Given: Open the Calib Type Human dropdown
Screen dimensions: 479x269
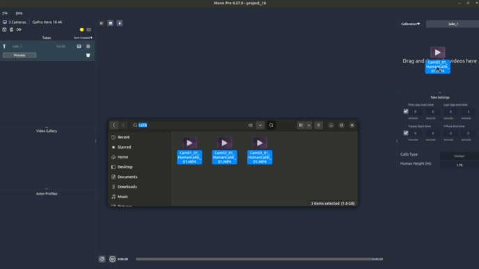Looking at the screenshot, I should tap(459, 156).
